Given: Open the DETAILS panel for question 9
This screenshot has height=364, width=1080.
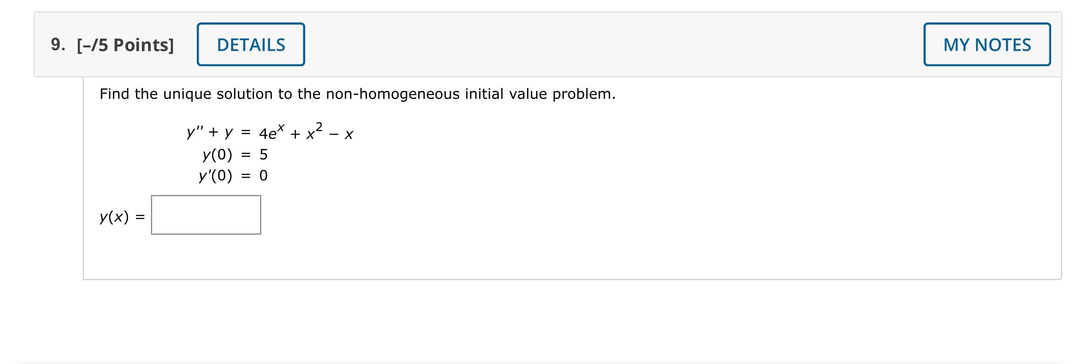Looking at the screenshot, I should coord(251,44).
